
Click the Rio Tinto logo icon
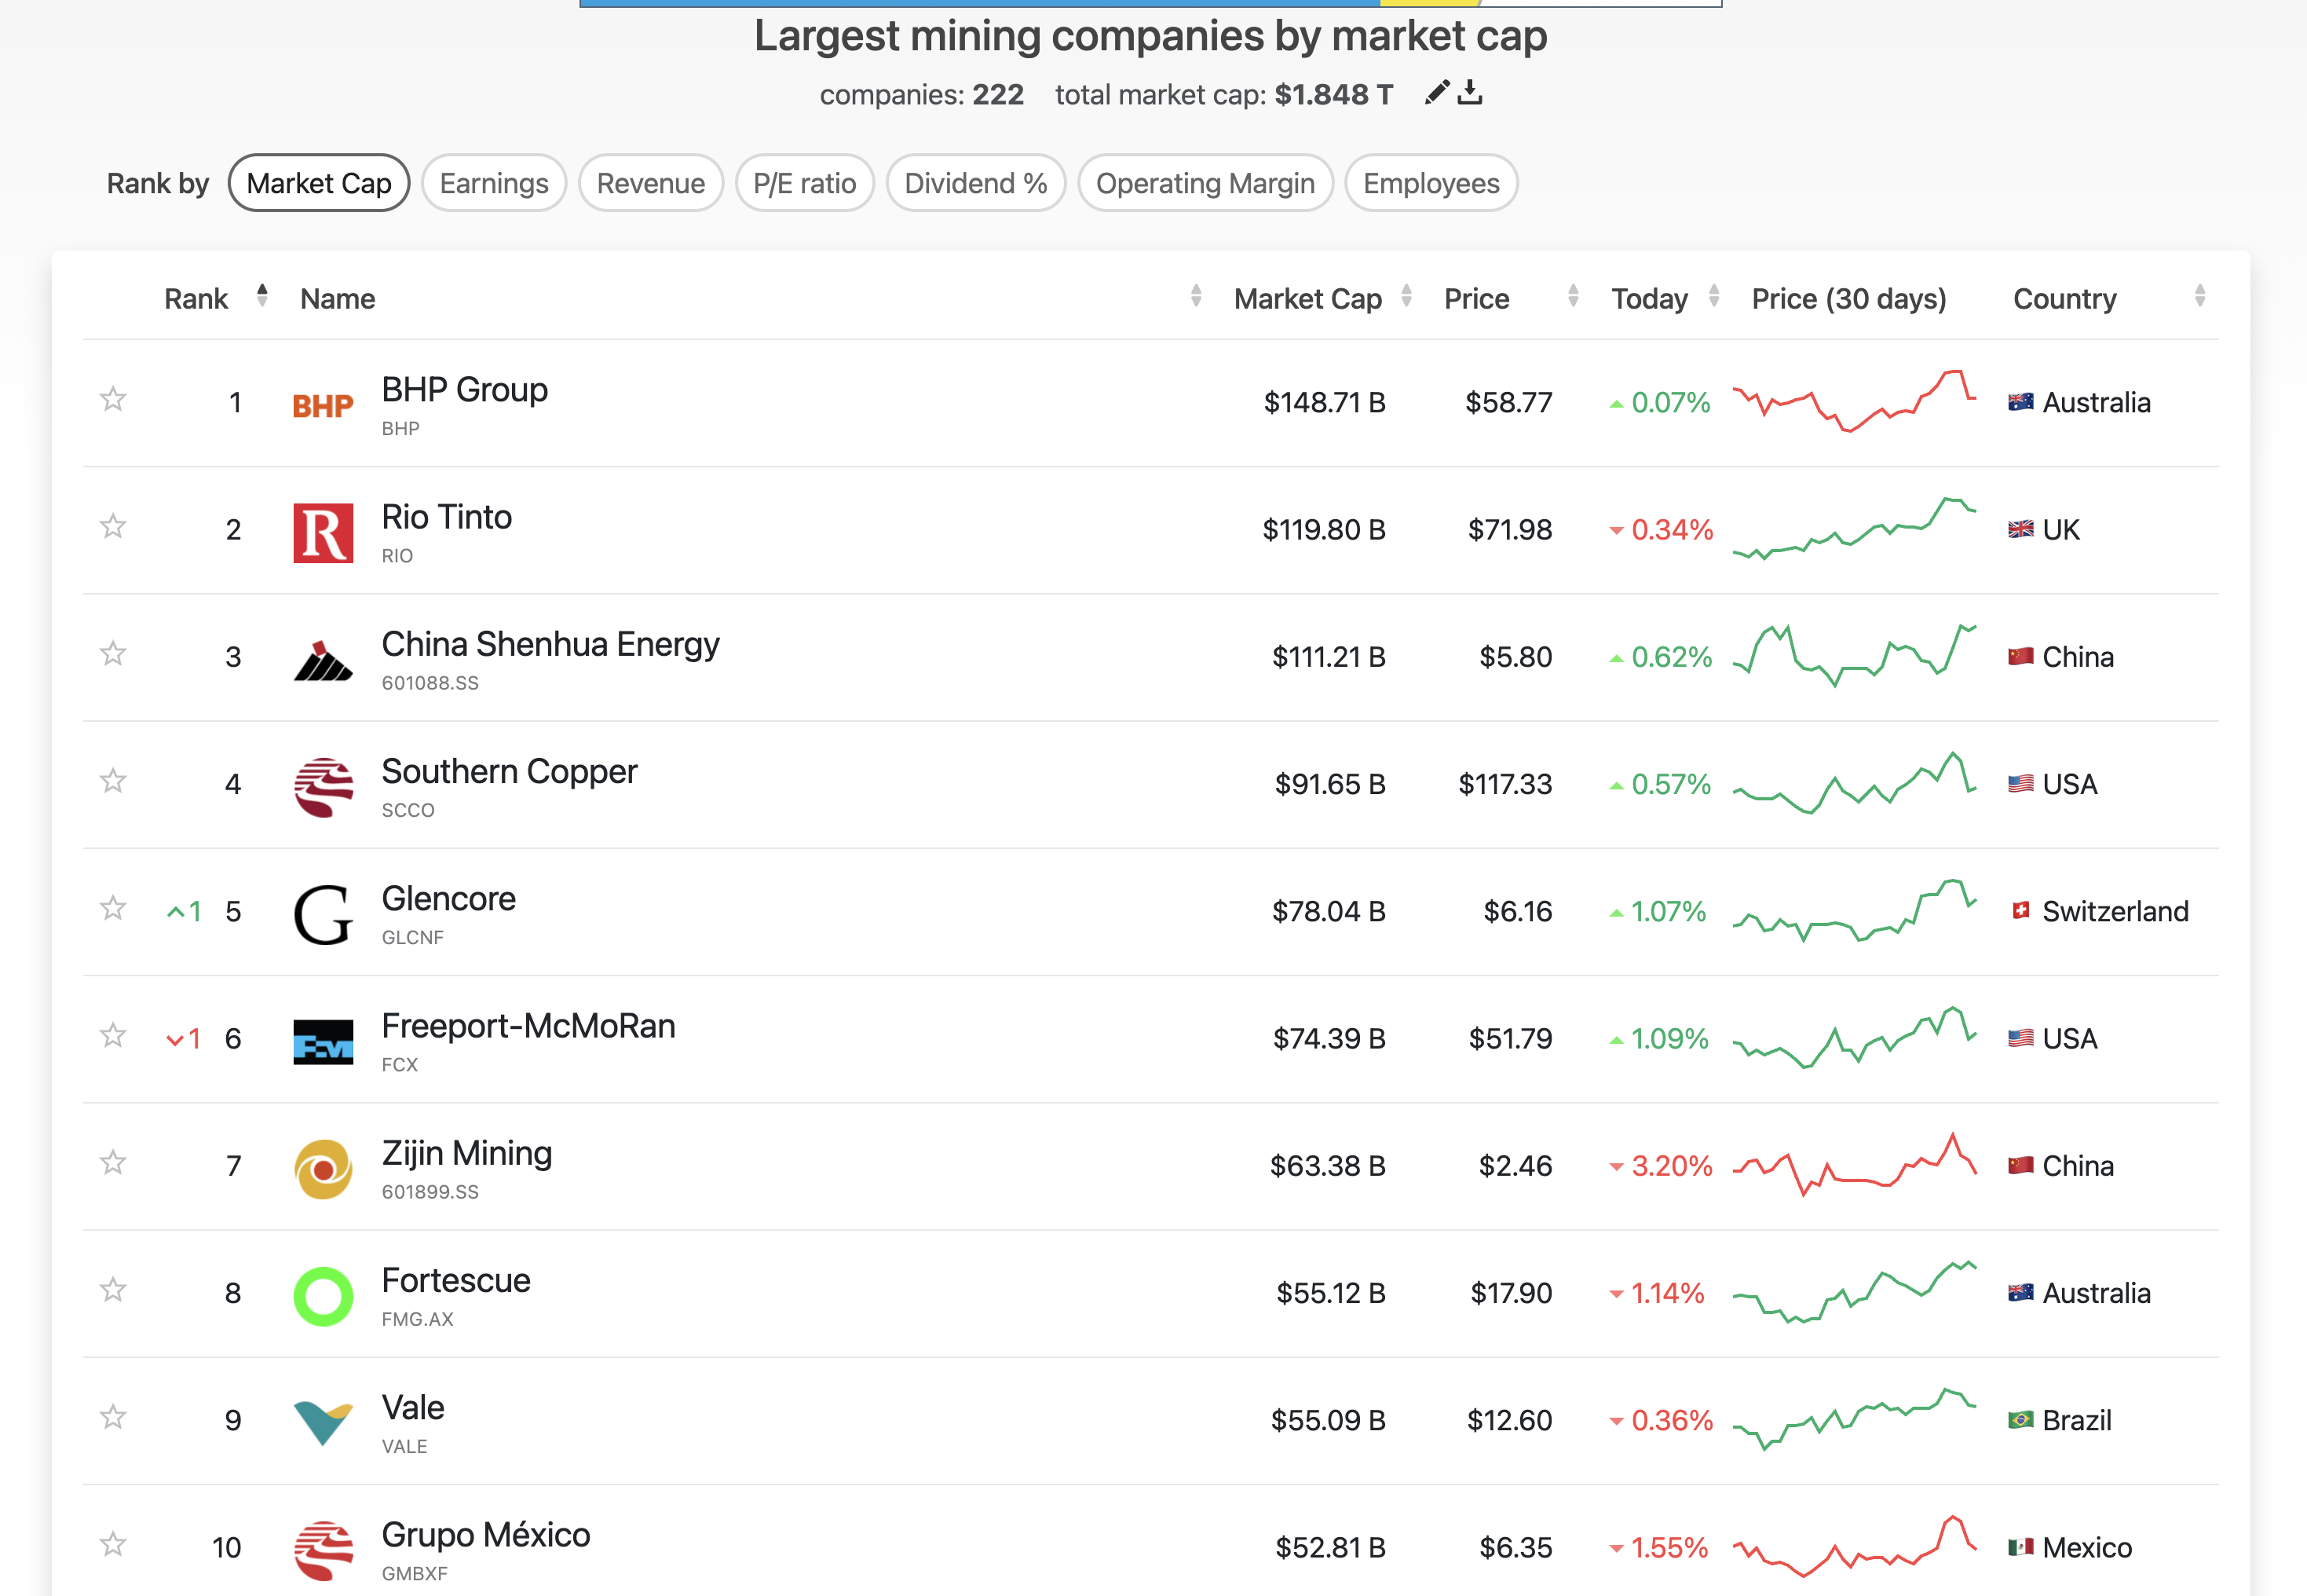pyautogui.click(x=322, y=531)
